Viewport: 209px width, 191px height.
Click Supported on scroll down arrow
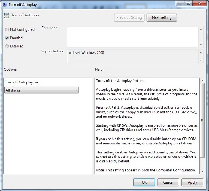[201, 60]
